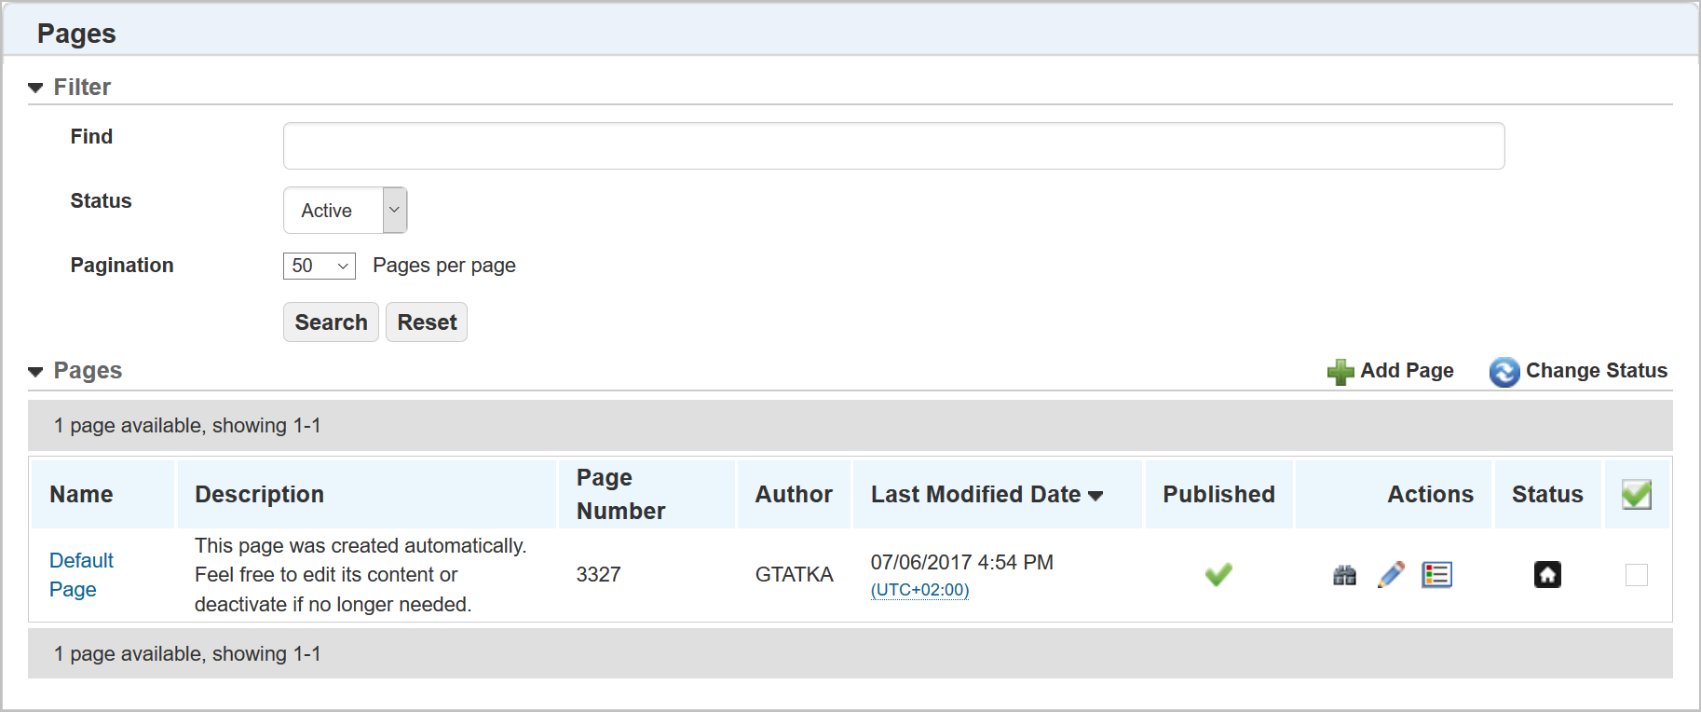This screenshot has height=712, width=1701.
Task: Open the Status dropdown showing Active
Action: point(346,211)
